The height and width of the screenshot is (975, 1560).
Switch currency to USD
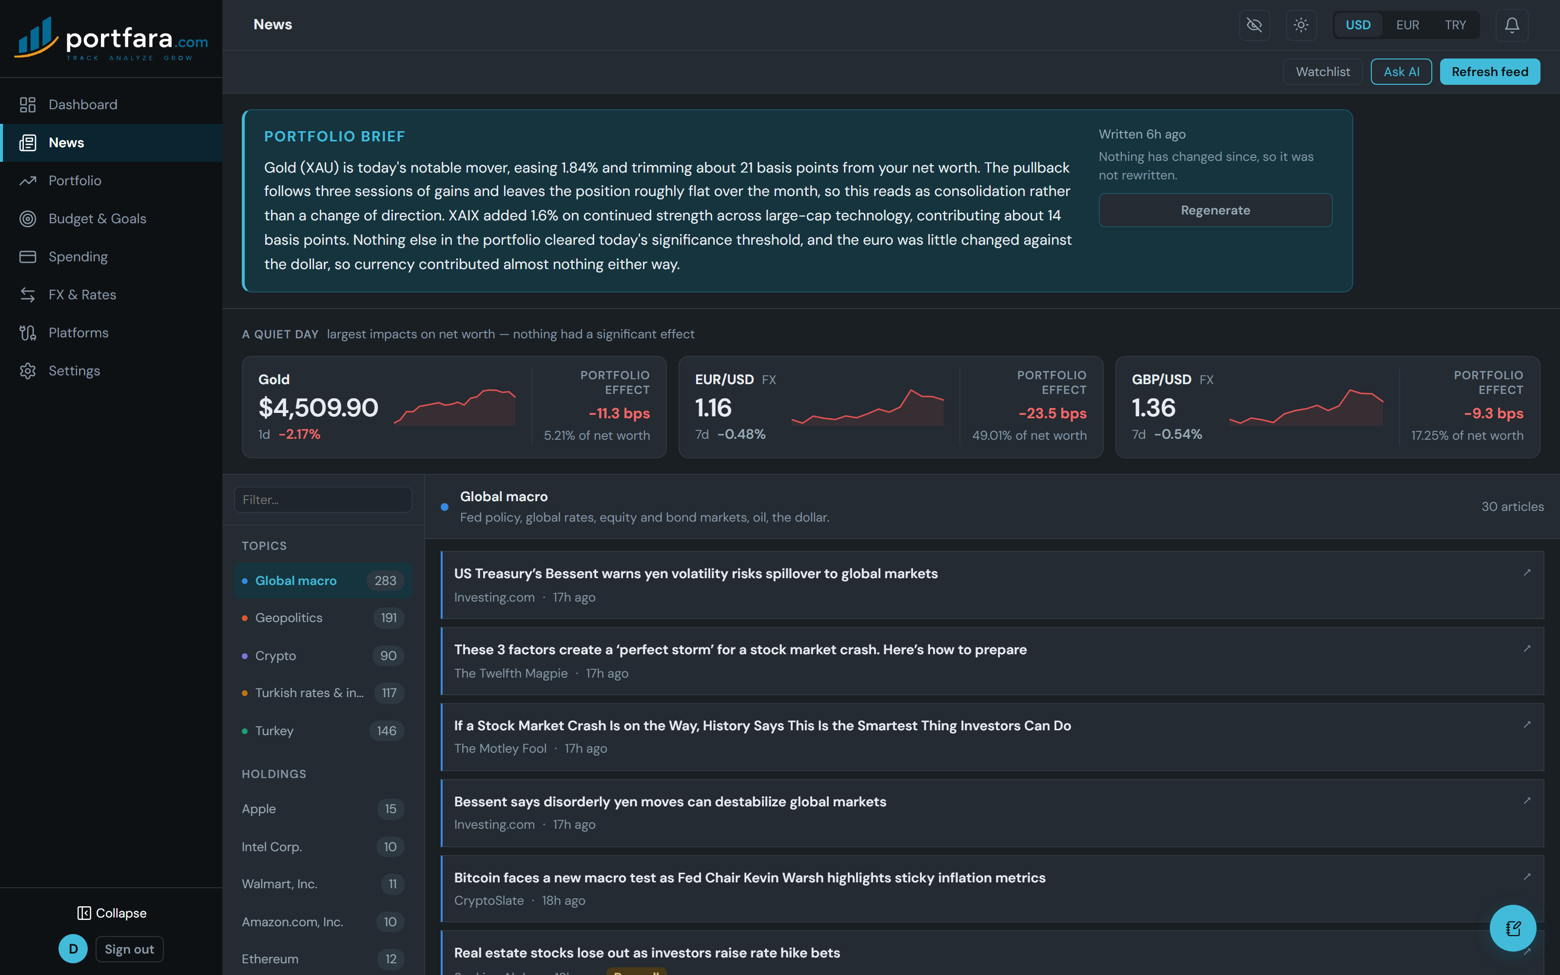(1358, 25)
